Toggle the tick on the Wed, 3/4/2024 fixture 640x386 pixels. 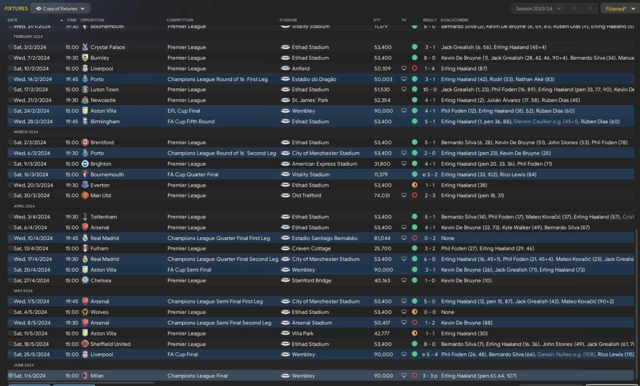coord(10,217)
